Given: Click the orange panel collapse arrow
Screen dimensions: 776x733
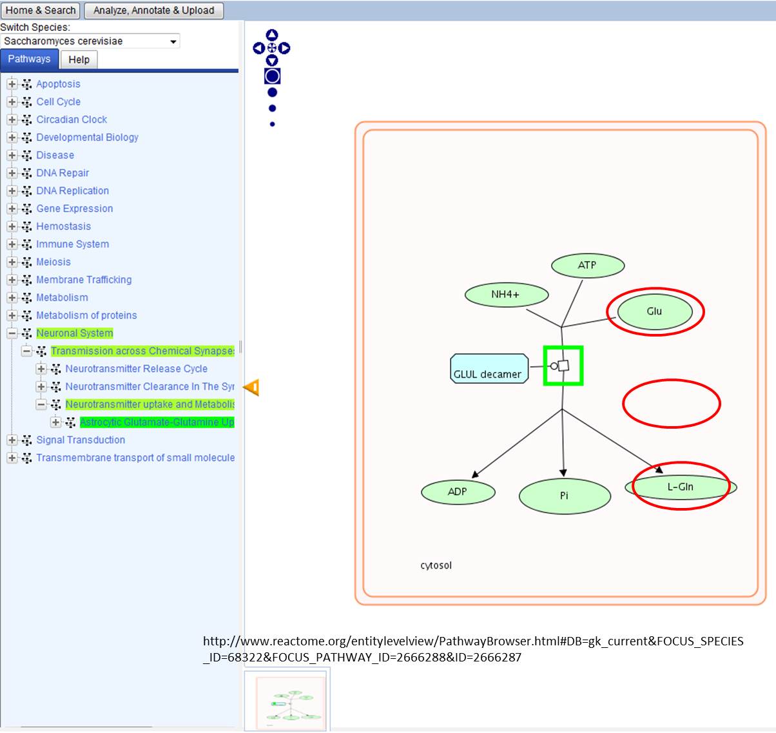Looking at the screenshot, I should [251, 387].
